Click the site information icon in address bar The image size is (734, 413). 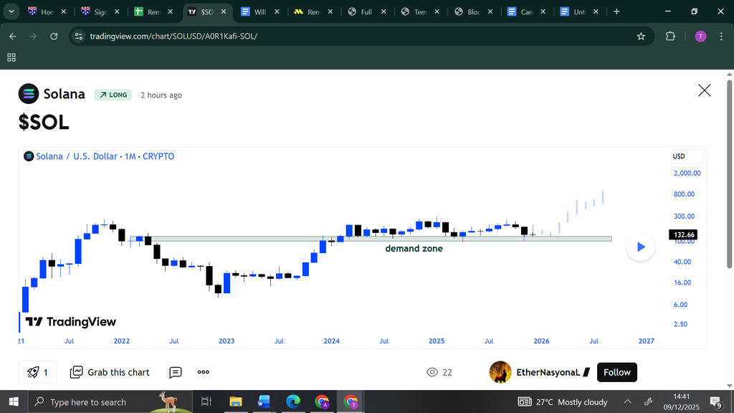pos(79,37)
